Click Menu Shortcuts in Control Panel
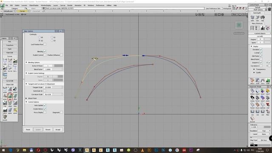272x153 pixels. (x=257, y=24)
